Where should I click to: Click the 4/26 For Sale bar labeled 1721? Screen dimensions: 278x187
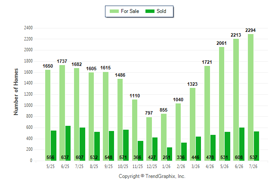point(207,113)
